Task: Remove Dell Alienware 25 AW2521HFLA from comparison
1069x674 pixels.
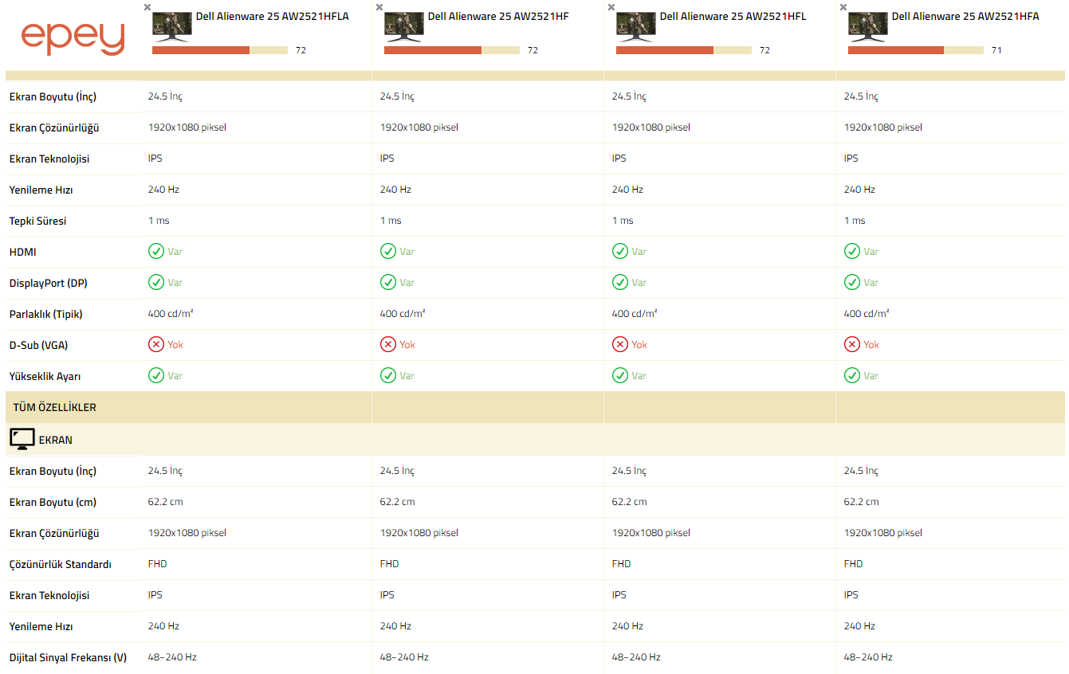Action: tap(147, 7)
